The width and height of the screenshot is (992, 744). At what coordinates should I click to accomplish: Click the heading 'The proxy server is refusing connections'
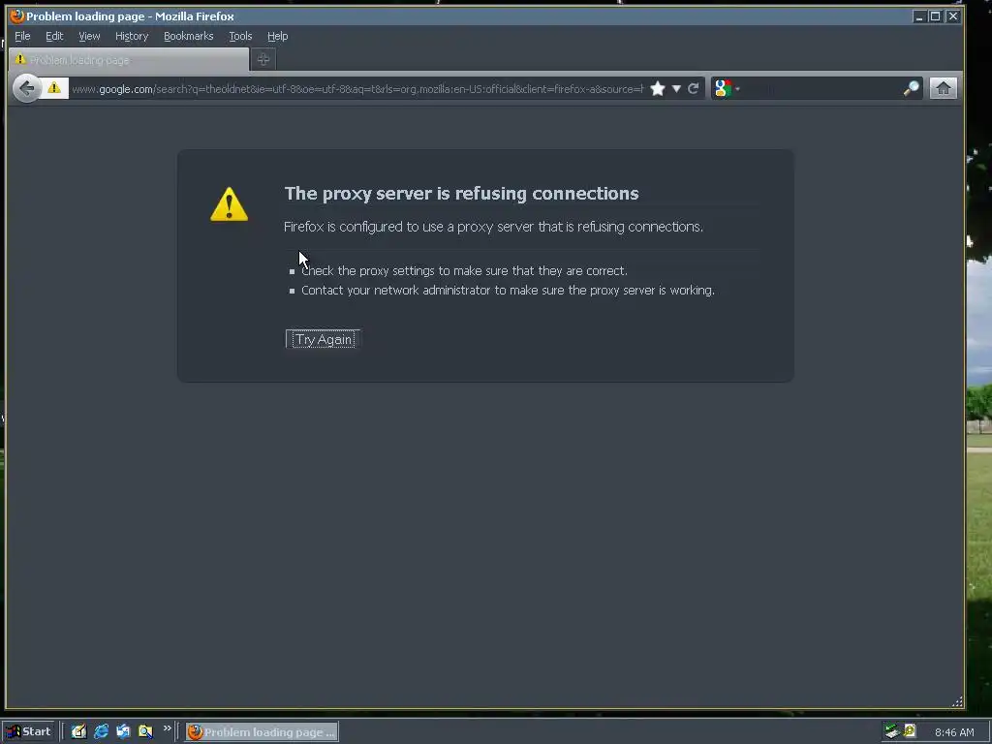point(461,193)
